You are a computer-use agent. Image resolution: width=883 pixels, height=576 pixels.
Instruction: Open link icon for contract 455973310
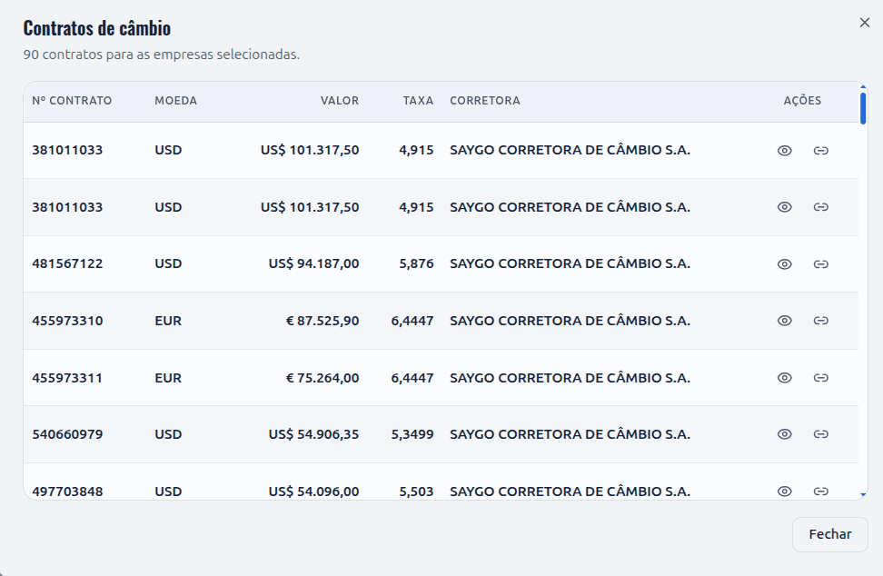tap(820, 321)
